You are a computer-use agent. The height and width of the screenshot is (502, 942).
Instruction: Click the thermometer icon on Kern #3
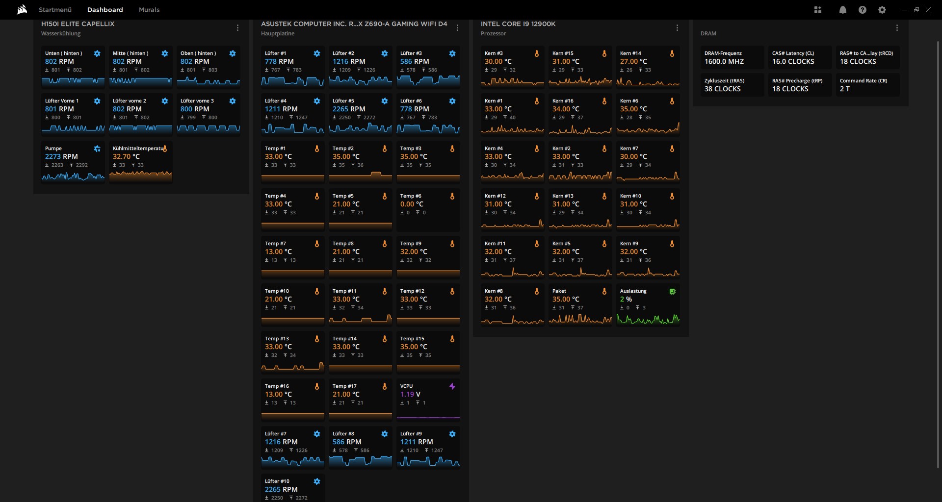537,53
